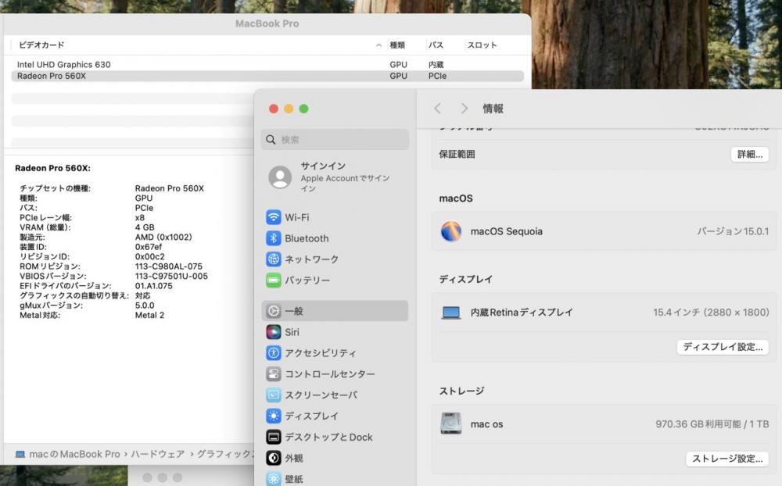This screenshot has width=782, height=486.
Task: Select the Radeon Pro 560X row
Action: [267, 76]
